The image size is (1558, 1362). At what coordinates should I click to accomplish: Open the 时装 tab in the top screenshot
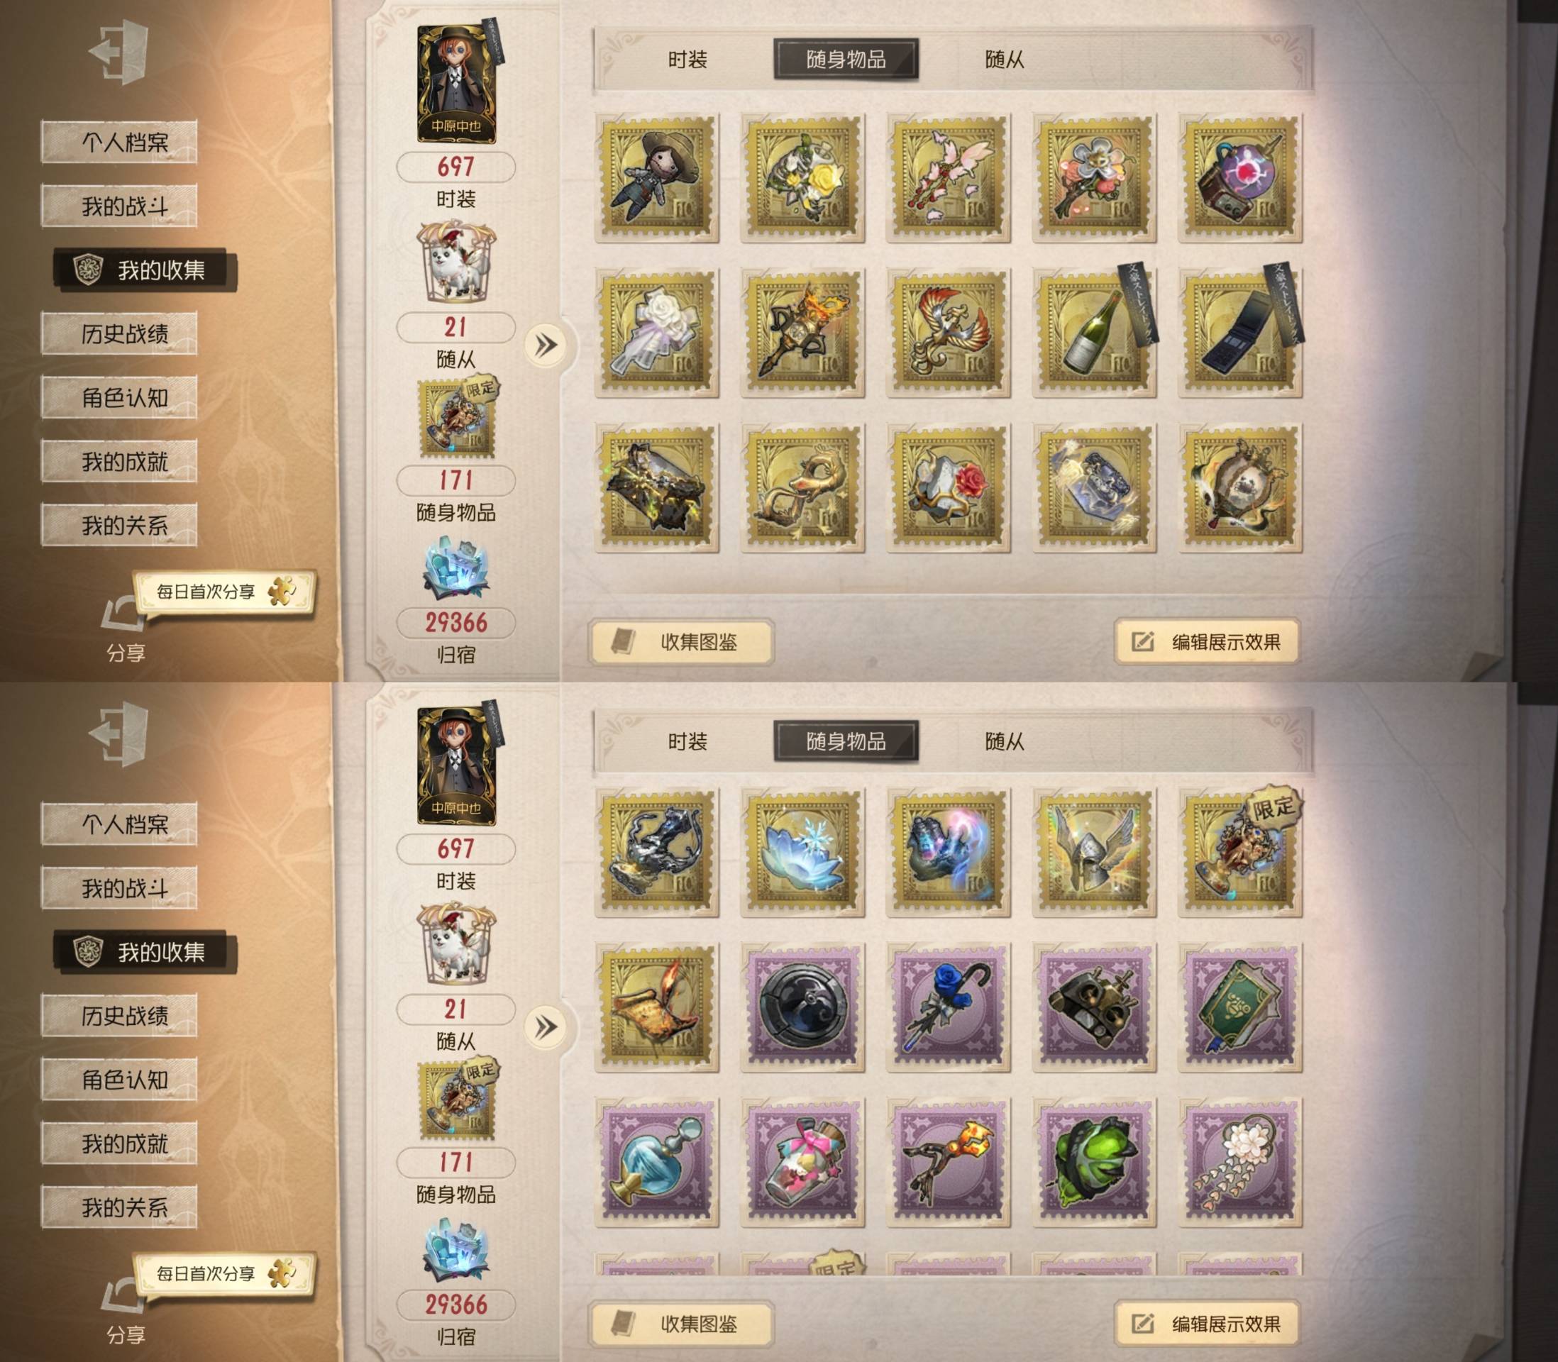click(687, 60)
